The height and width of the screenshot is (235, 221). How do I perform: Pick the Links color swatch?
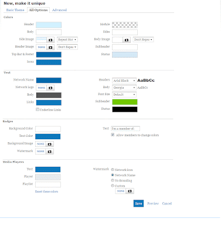pos(49,103)
